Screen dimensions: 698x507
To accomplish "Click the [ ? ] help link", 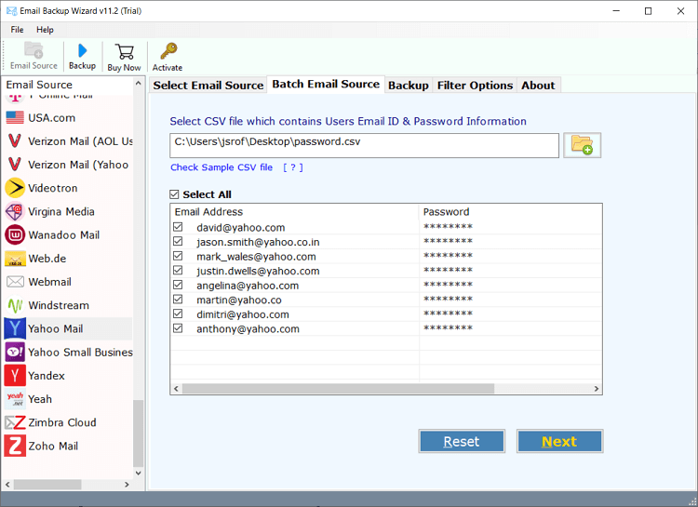I will pos(293,167).
